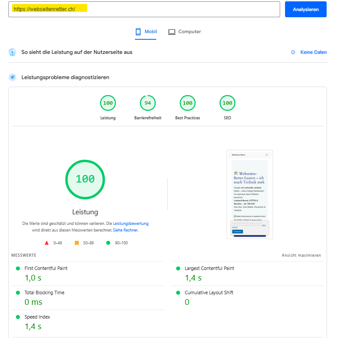Click the SEO label under the gauge
343x338 pixels.
point(227,118)
